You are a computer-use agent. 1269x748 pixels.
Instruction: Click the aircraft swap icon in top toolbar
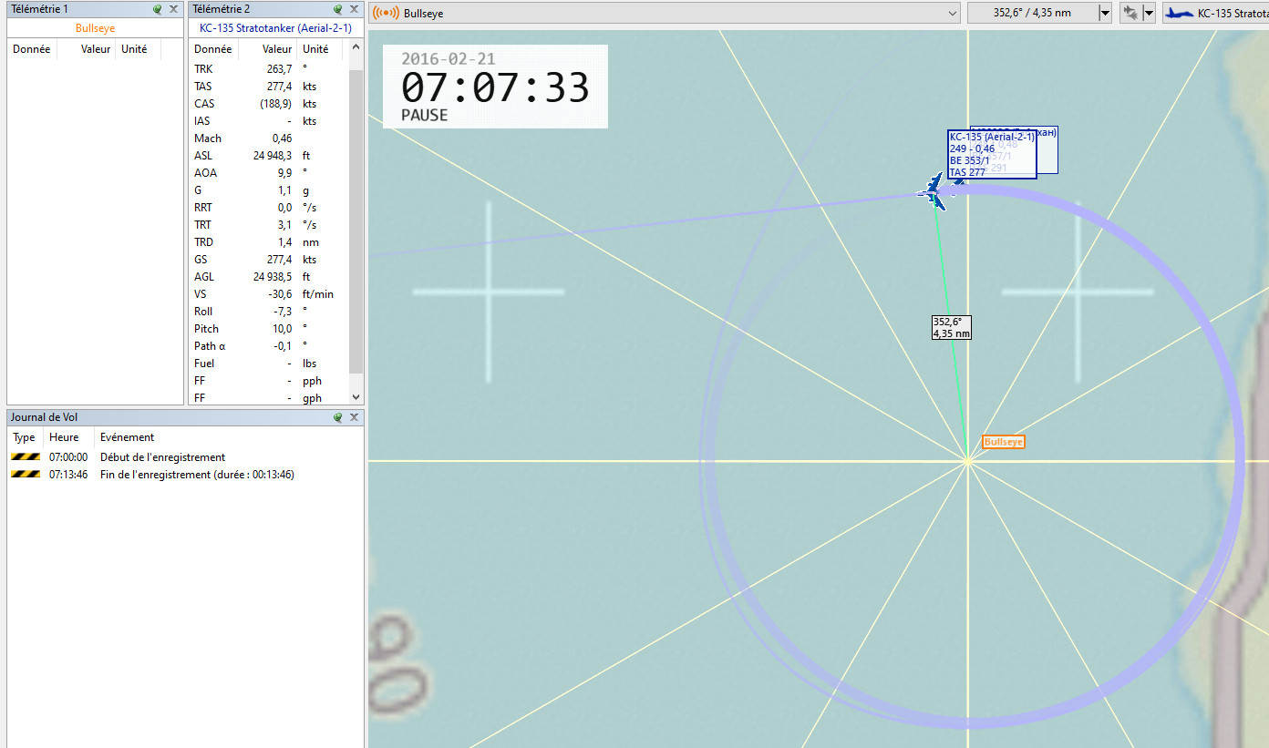1130,13
